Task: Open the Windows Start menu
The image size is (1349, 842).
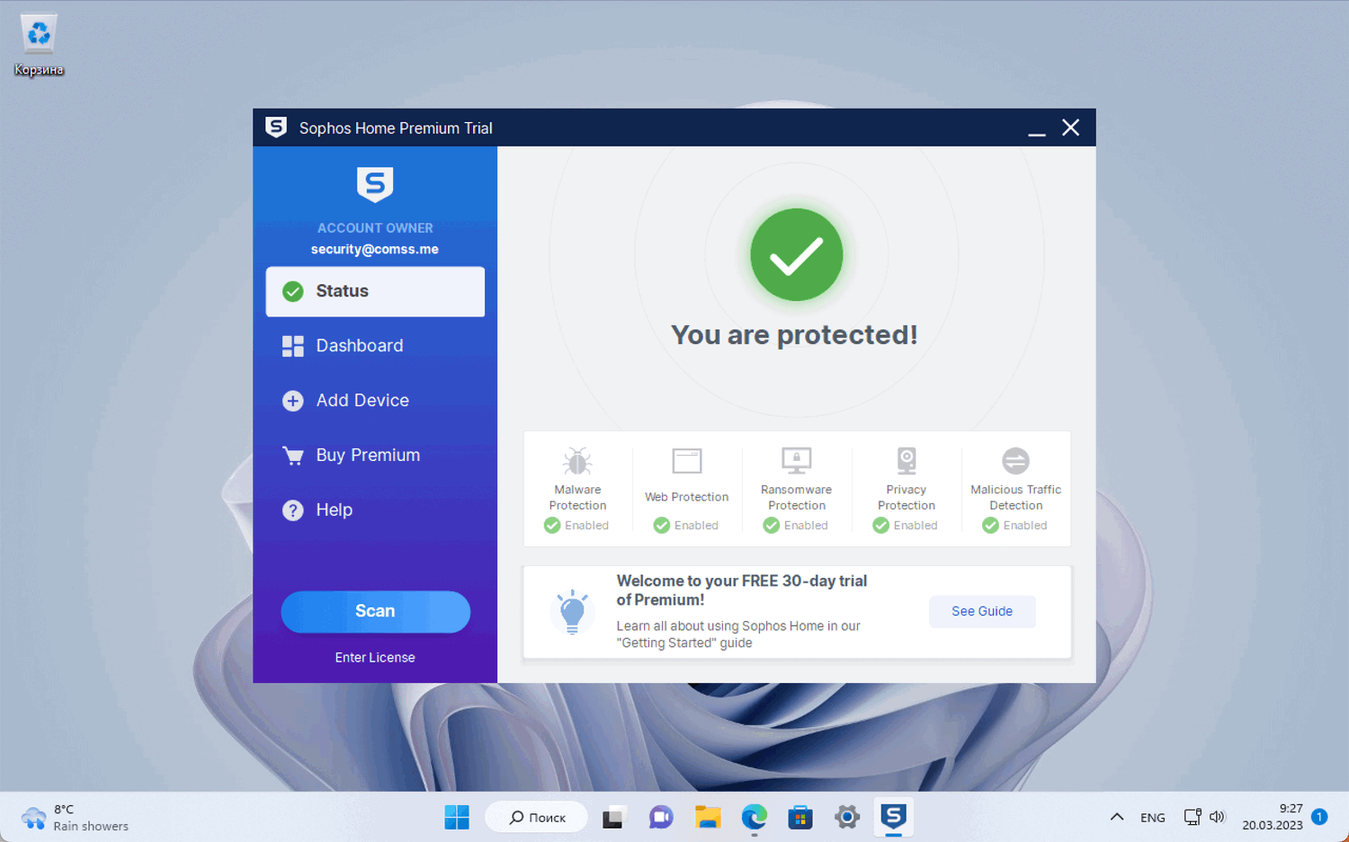Action: 457,817
